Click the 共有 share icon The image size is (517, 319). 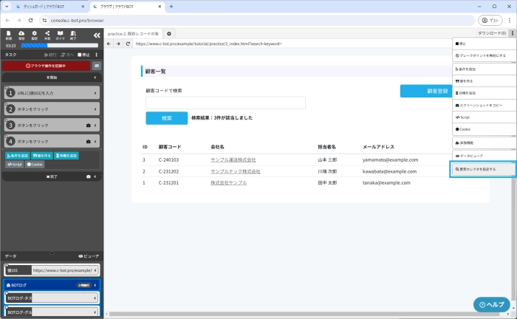point(47,35)
